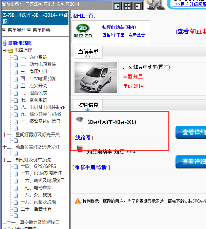Click the 返回上一页 link
Viewport: 206px width, 229px height.
(83, 16)
